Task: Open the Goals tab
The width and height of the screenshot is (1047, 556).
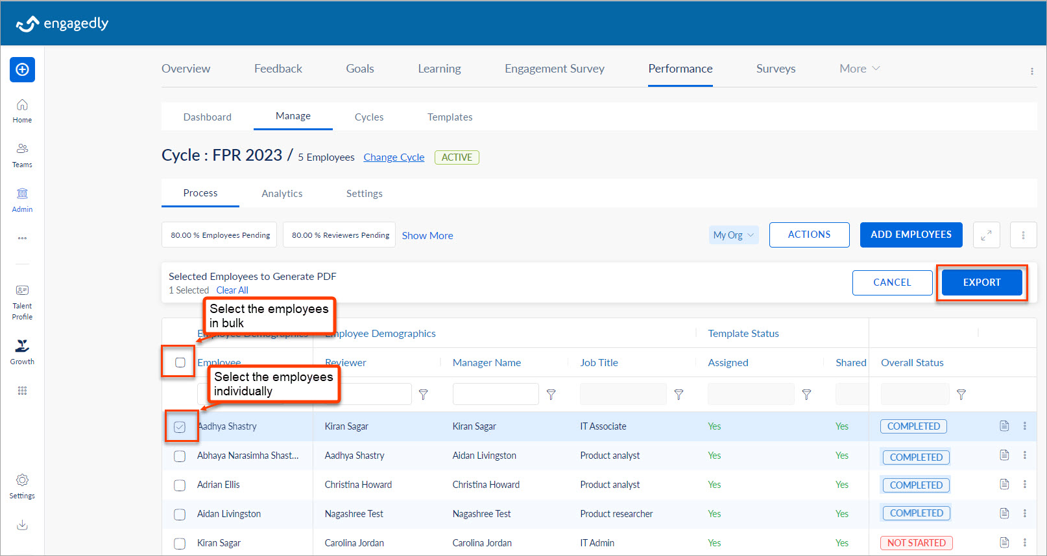Action: pos(360,69)
